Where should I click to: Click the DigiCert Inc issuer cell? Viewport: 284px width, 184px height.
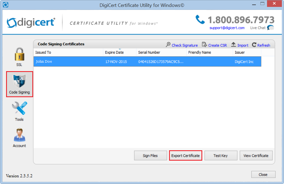pyautogui.click(x=244, y=62)
